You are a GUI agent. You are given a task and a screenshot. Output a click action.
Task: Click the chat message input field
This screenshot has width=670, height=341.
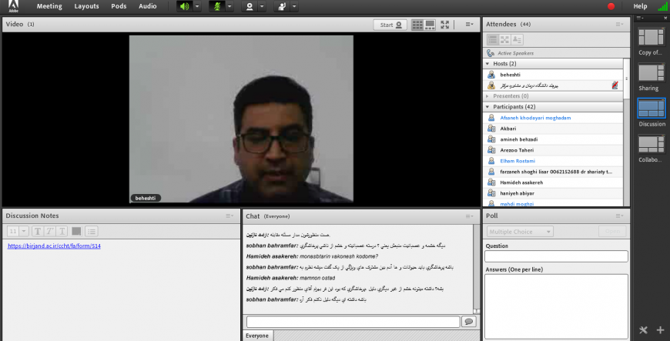click(x=353, y=322)
